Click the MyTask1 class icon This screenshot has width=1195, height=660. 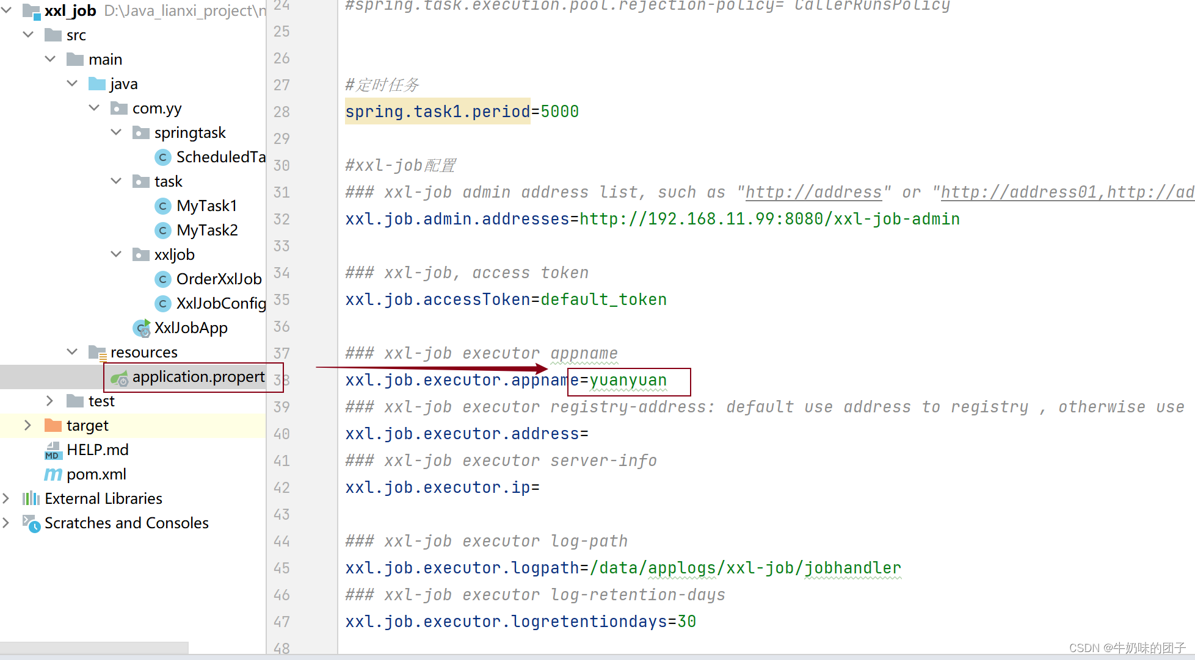[x=162, y=206]
